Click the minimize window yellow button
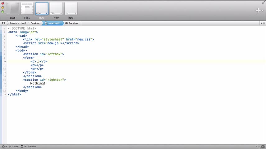The image size is (266, 149). click(x=3, y=7)
